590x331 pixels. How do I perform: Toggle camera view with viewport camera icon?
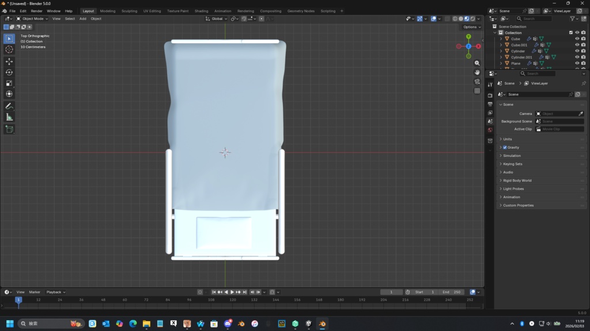(x=477, y=82)
